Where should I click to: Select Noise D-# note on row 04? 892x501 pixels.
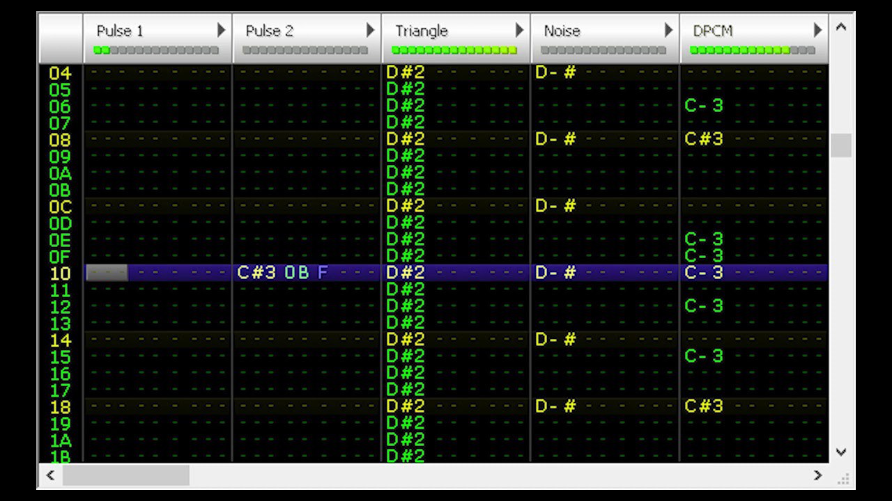[555, 72]
